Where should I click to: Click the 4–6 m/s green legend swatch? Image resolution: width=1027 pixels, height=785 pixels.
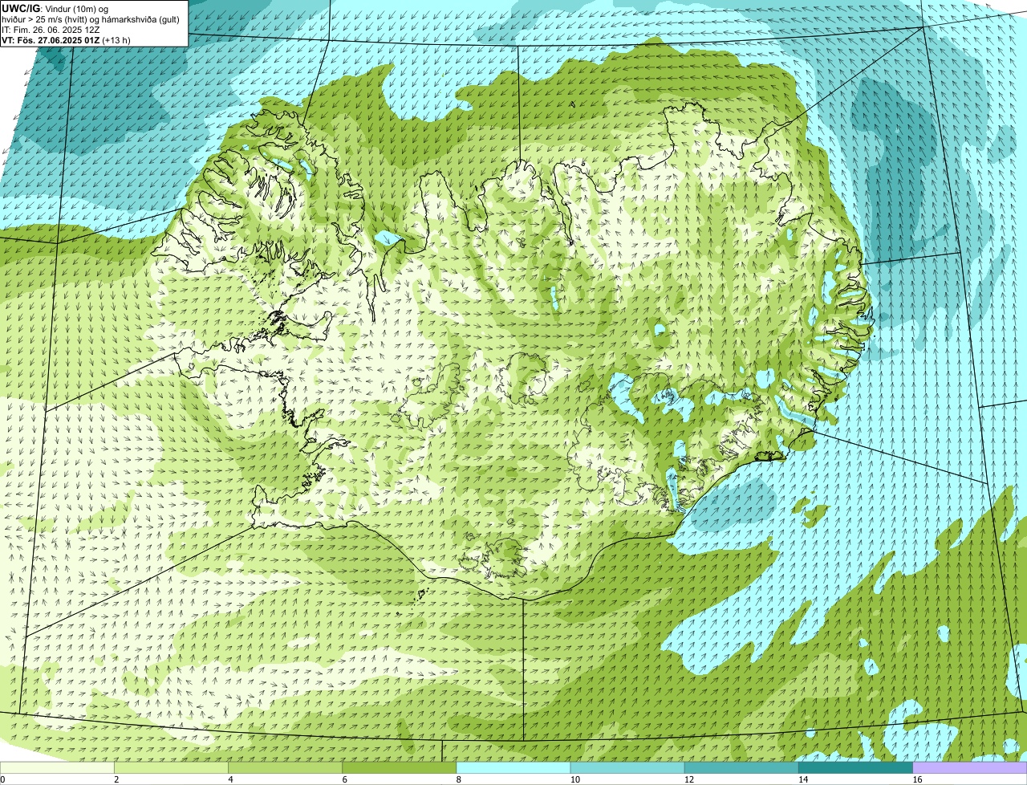pyautogui.click(x=286, y=767)
